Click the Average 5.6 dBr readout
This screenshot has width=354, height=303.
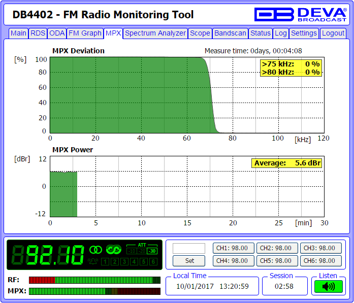287,163
